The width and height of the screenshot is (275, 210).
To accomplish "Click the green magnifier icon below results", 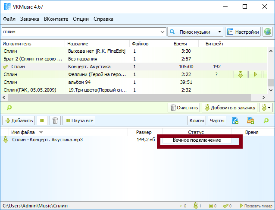I will [8, 108].
